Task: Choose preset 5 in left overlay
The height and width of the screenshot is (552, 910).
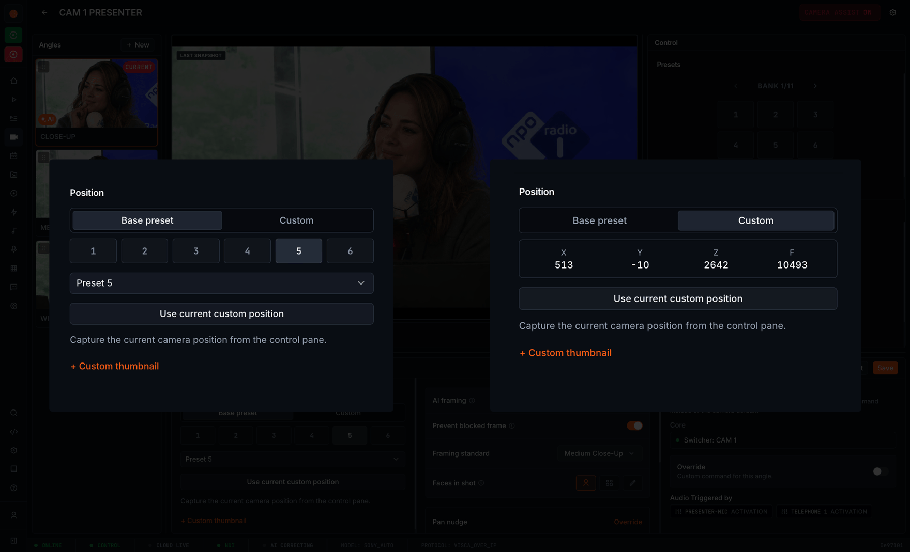Action: [298, 251]
